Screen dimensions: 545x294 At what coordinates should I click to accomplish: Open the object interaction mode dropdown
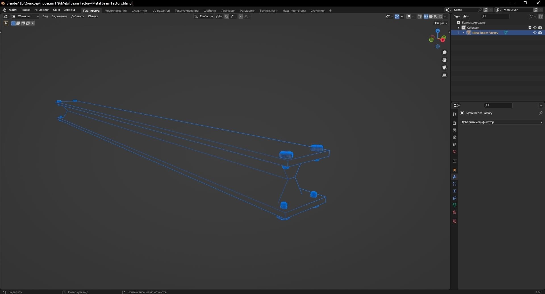[26, 16]
